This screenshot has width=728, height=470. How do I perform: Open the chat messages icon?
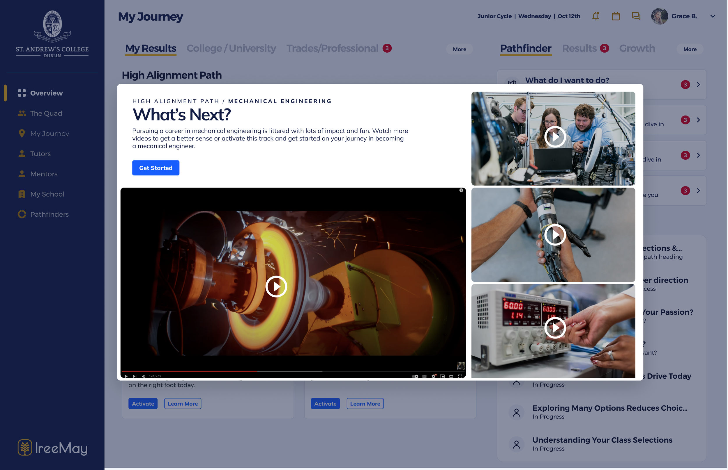click(636, 16)
